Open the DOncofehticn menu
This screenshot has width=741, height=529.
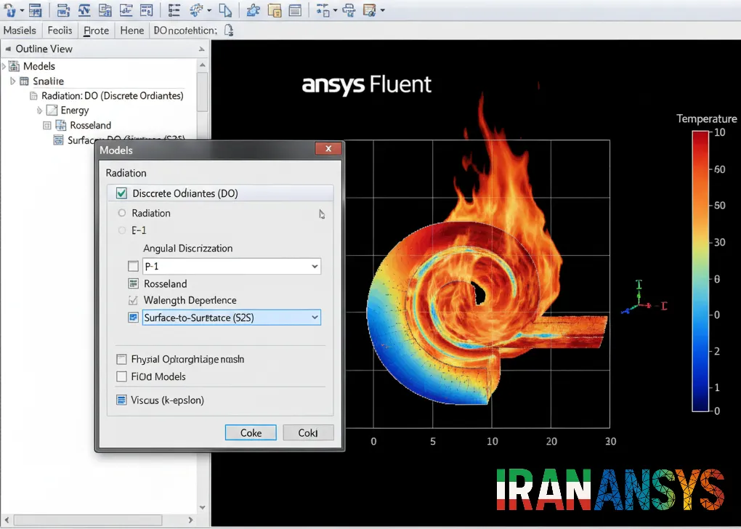(x=185, y=31)
